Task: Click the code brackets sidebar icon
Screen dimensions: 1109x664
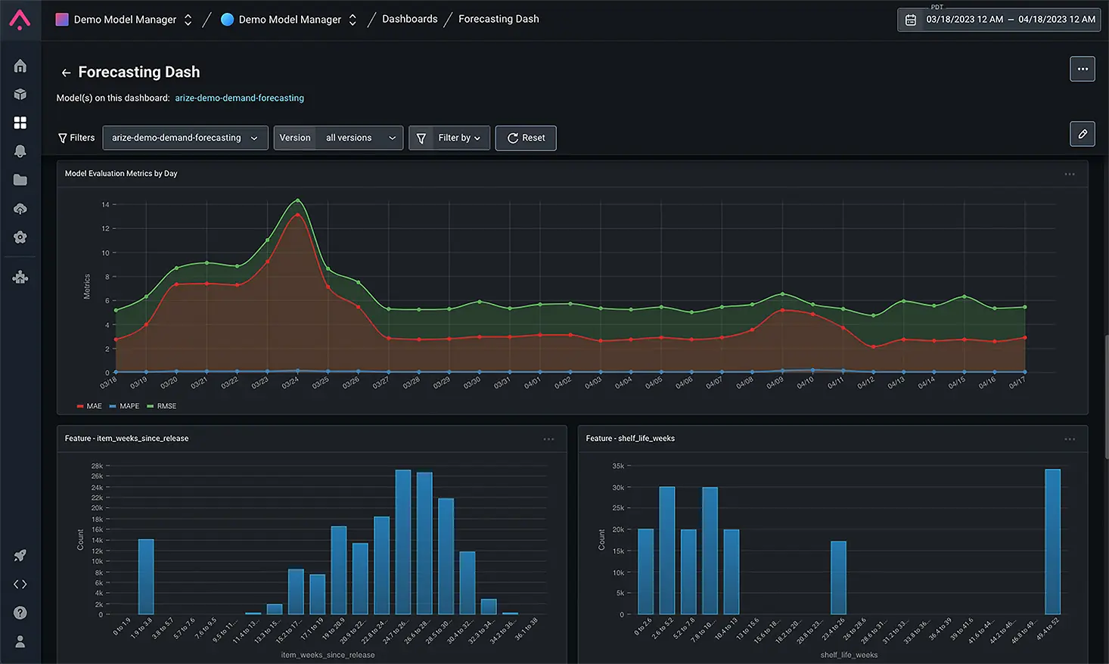Action: tap(20, 584)
